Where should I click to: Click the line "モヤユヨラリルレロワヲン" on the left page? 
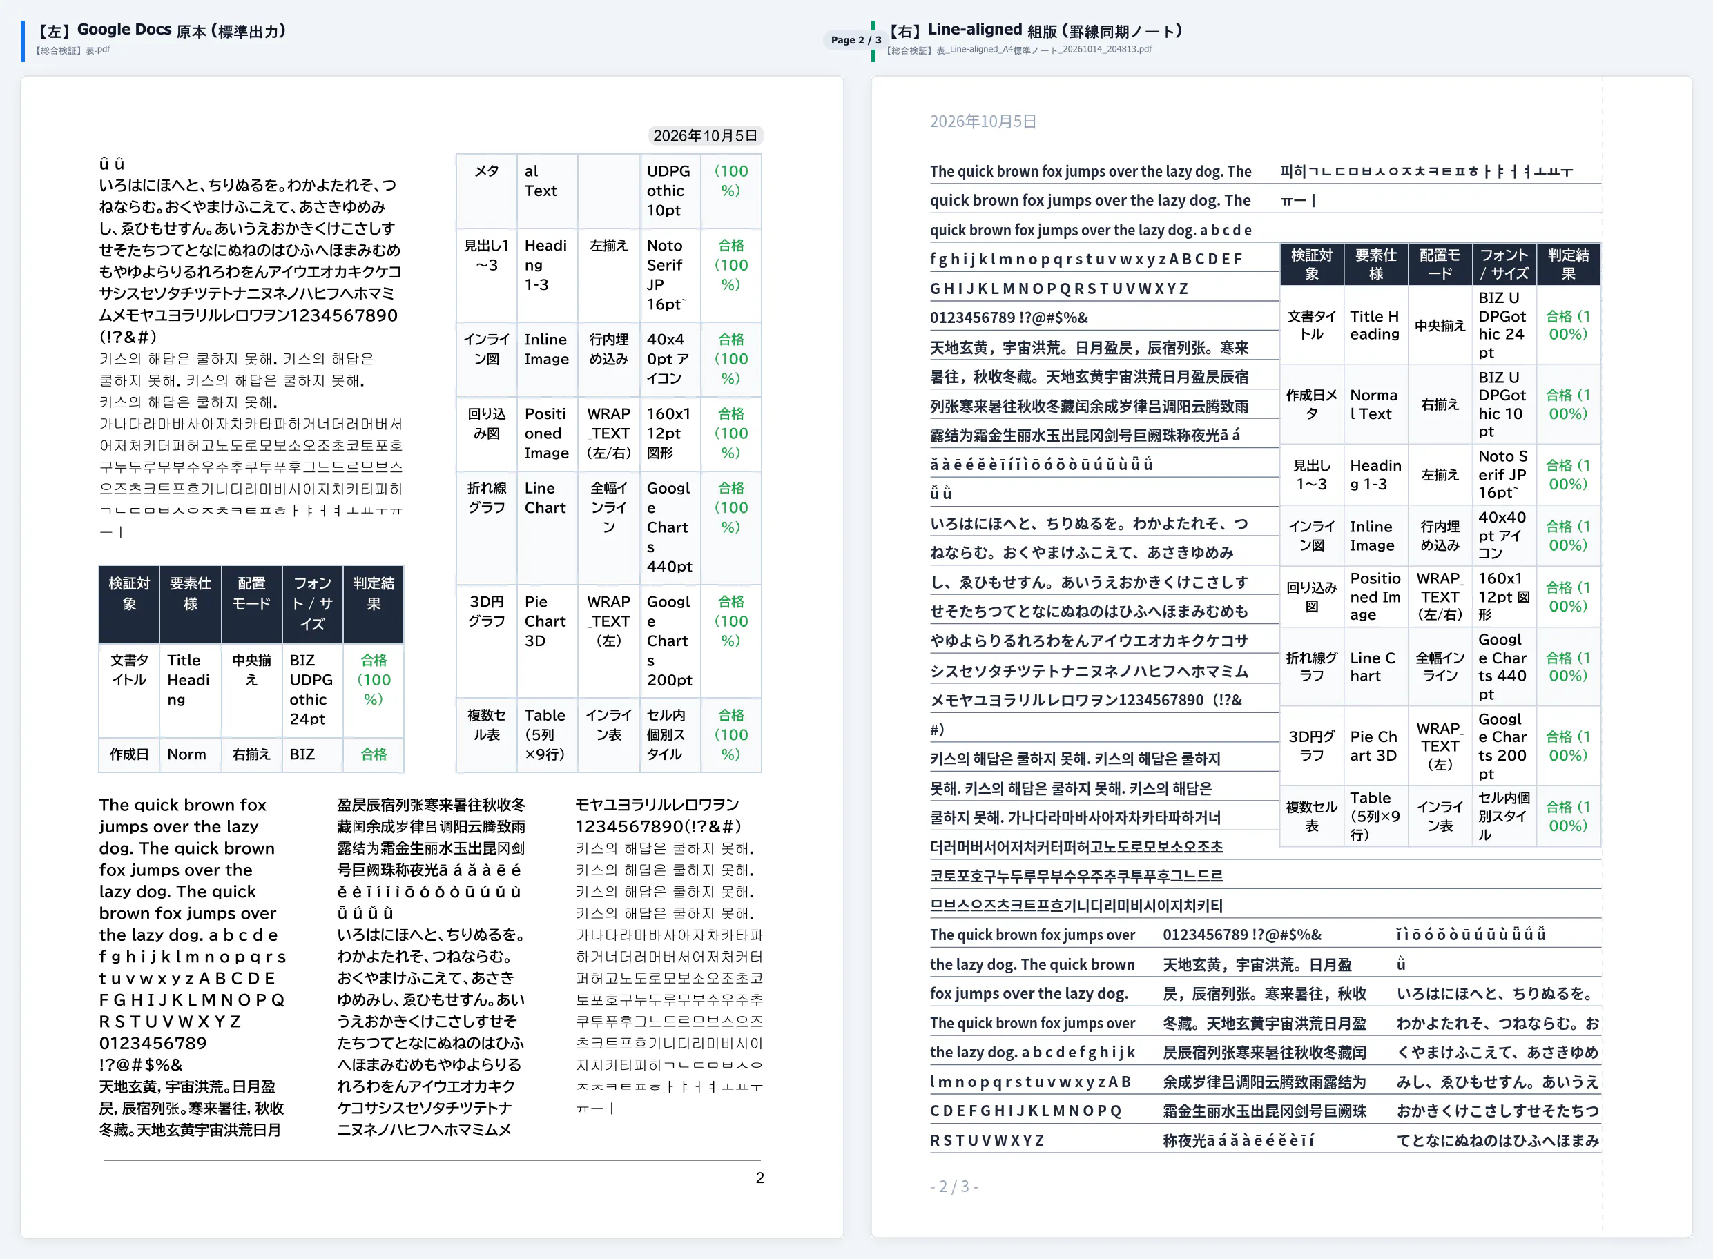click(x=657, y=805)
